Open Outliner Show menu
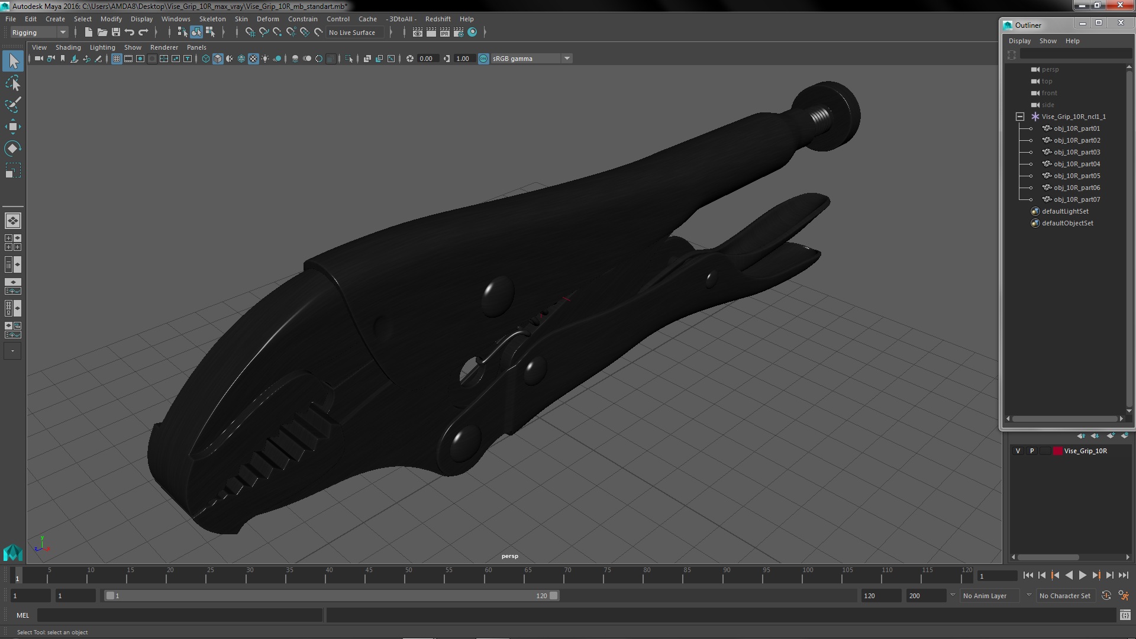Viewport: 1136px width, 639px height. click(x=1048, y=41)
